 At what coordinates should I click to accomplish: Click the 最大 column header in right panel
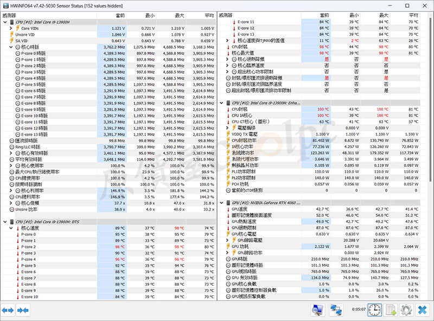(383, 16)
